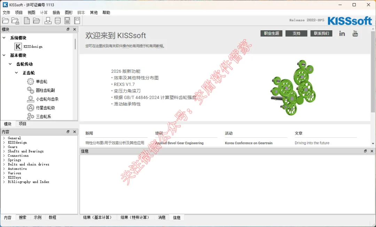Image resolution: width=376 pixels, height=227 pixels.
Task: Open the 结果(基本计算) tab
Action: pyautogui.click(x=97, y=217)
